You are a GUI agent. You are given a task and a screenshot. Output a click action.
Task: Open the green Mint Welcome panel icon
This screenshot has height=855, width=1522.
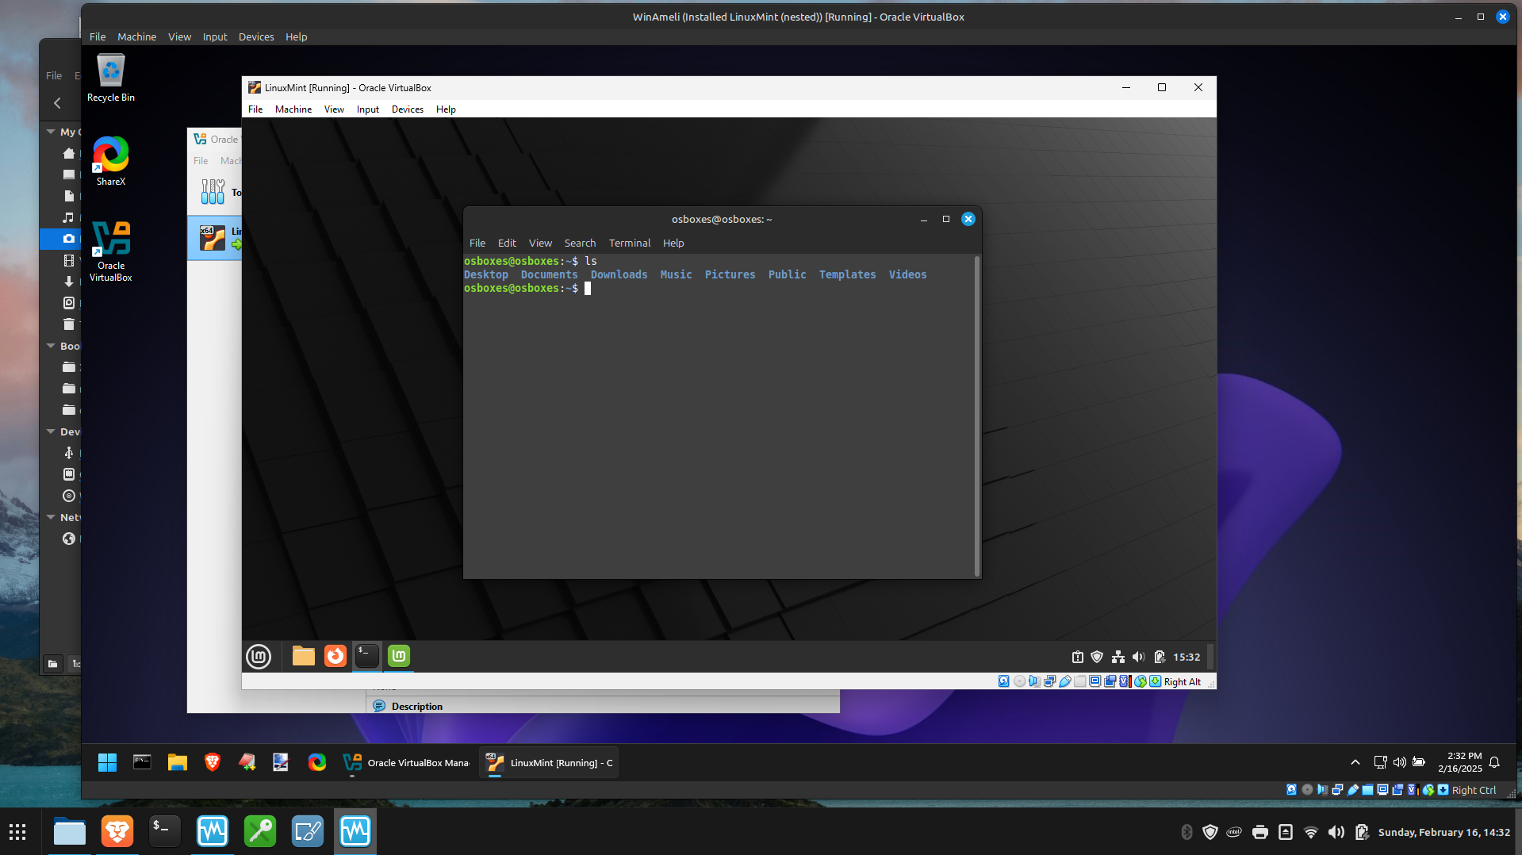399,656
